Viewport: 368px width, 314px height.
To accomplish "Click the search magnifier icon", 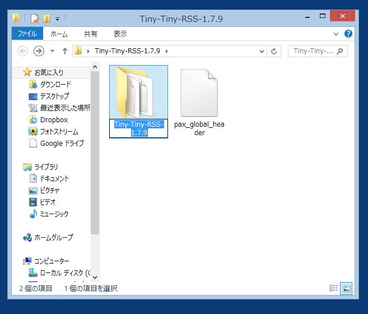I will click(339, 51).
